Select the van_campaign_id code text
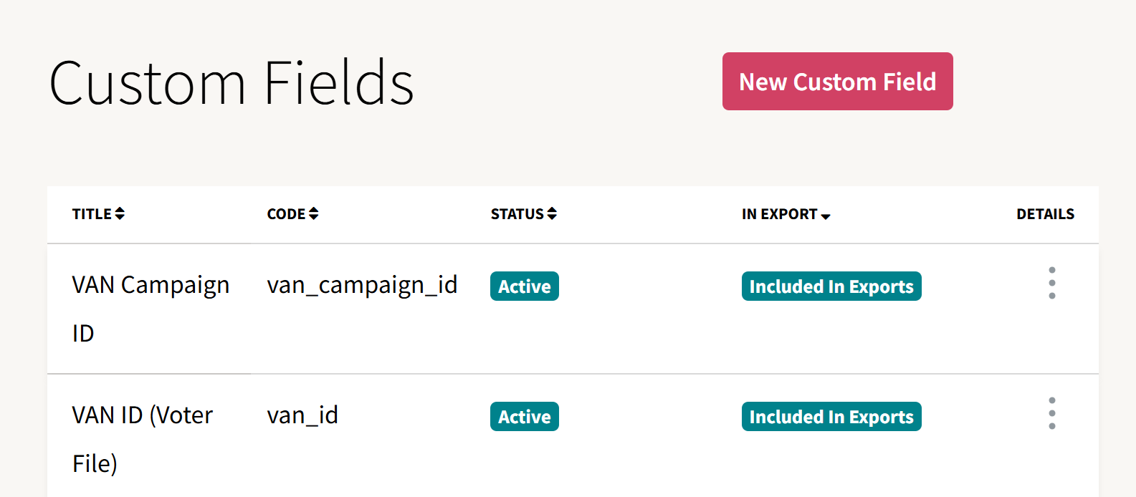 tap(362, 285)
